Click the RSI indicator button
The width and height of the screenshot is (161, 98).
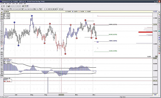(29, 9)
